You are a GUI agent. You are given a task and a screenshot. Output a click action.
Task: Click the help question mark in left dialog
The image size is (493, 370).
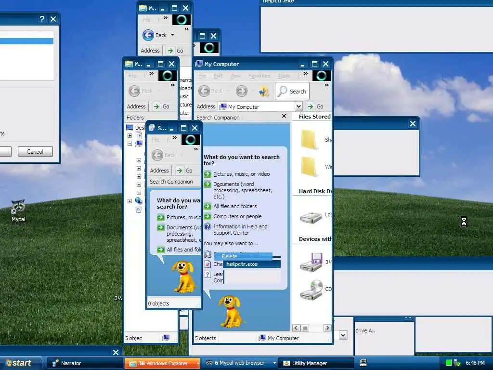[42, 19]
